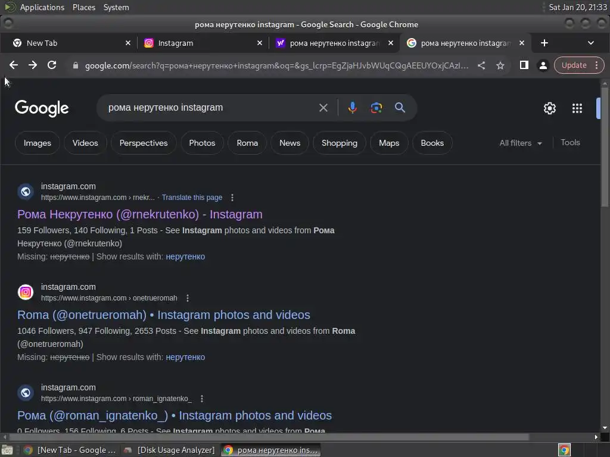
Task: Open Roma (@onetrueromah) Instagram result
Action: 164,315
